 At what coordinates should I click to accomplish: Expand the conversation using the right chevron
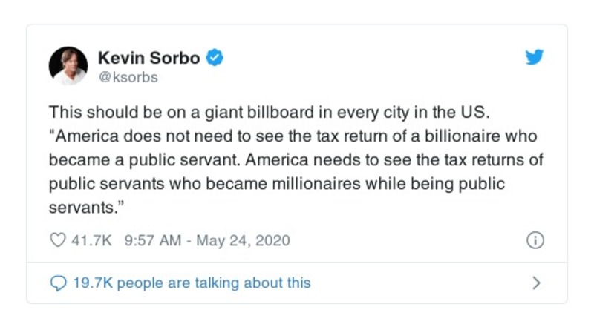(537, 283)
